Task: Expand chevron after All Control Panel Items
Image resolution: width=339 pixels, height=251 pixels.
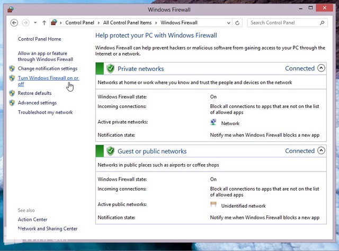Action: pyautogui.click(x=156, y=23)
